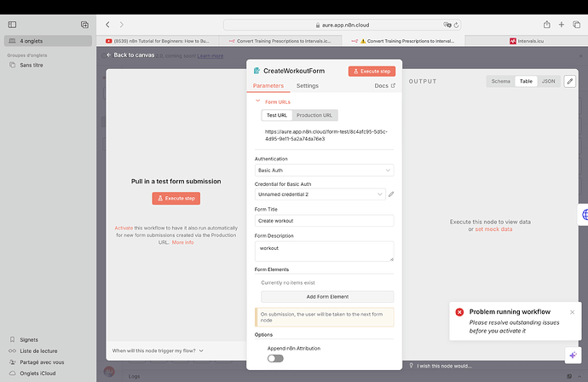The height and width of the screenshot is (382, 588).
Task: Click the translate icon in address bar
Action: coord(447,25)
